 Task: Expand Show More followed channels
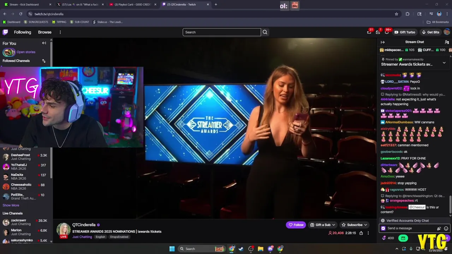coord(11,205)
